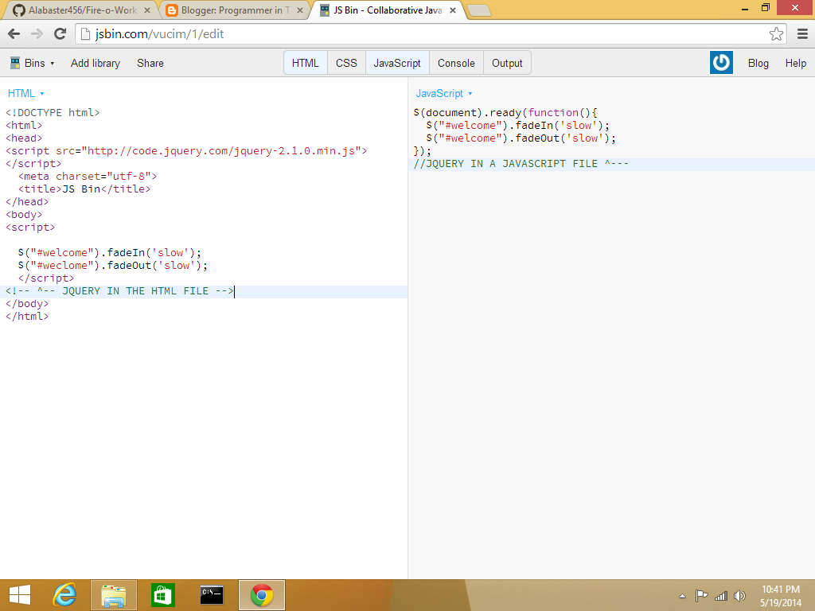Image resolution: width=815 pixels, height=611 pixels.
Task: Open the Windows Store taskbar icon
Action: pyautogui.click(x=162, y=595)
